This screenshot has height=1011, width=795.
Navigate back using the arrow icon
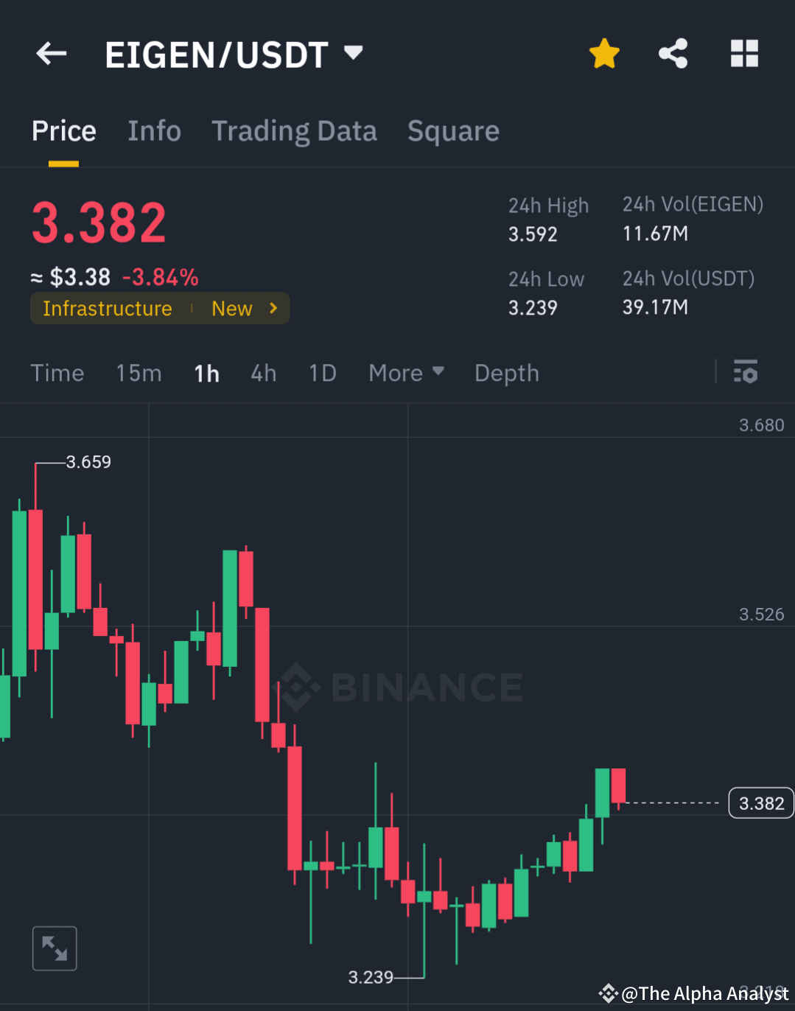point(50,53)
